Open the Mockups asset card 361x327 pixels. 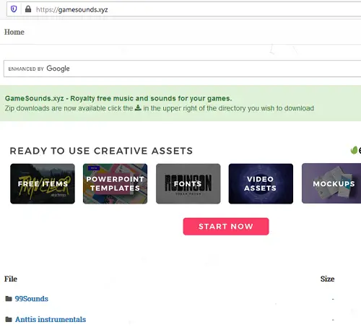pyautogui.click(x=331, y=183)
